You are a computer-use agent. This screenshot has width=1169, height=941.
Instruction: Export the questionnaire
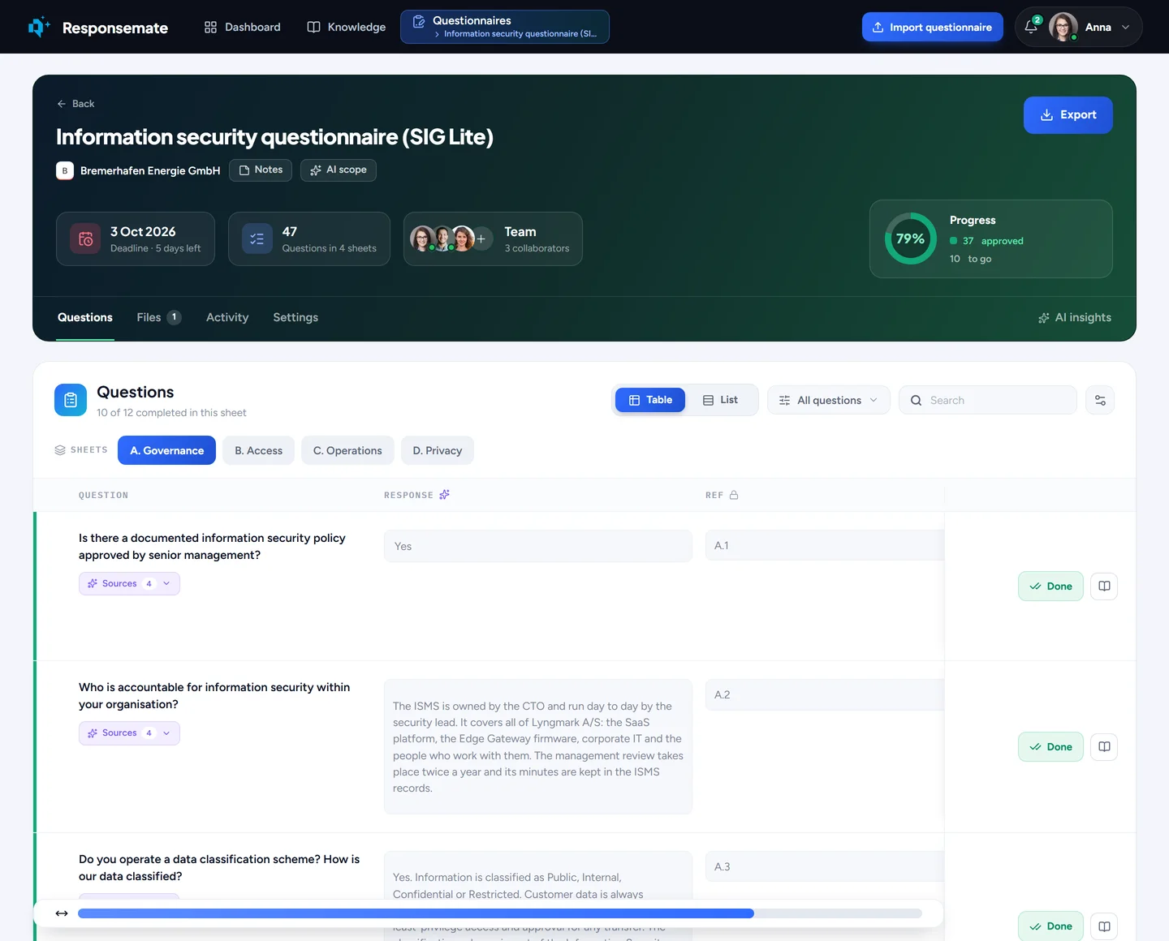(x=1068, y=115)
